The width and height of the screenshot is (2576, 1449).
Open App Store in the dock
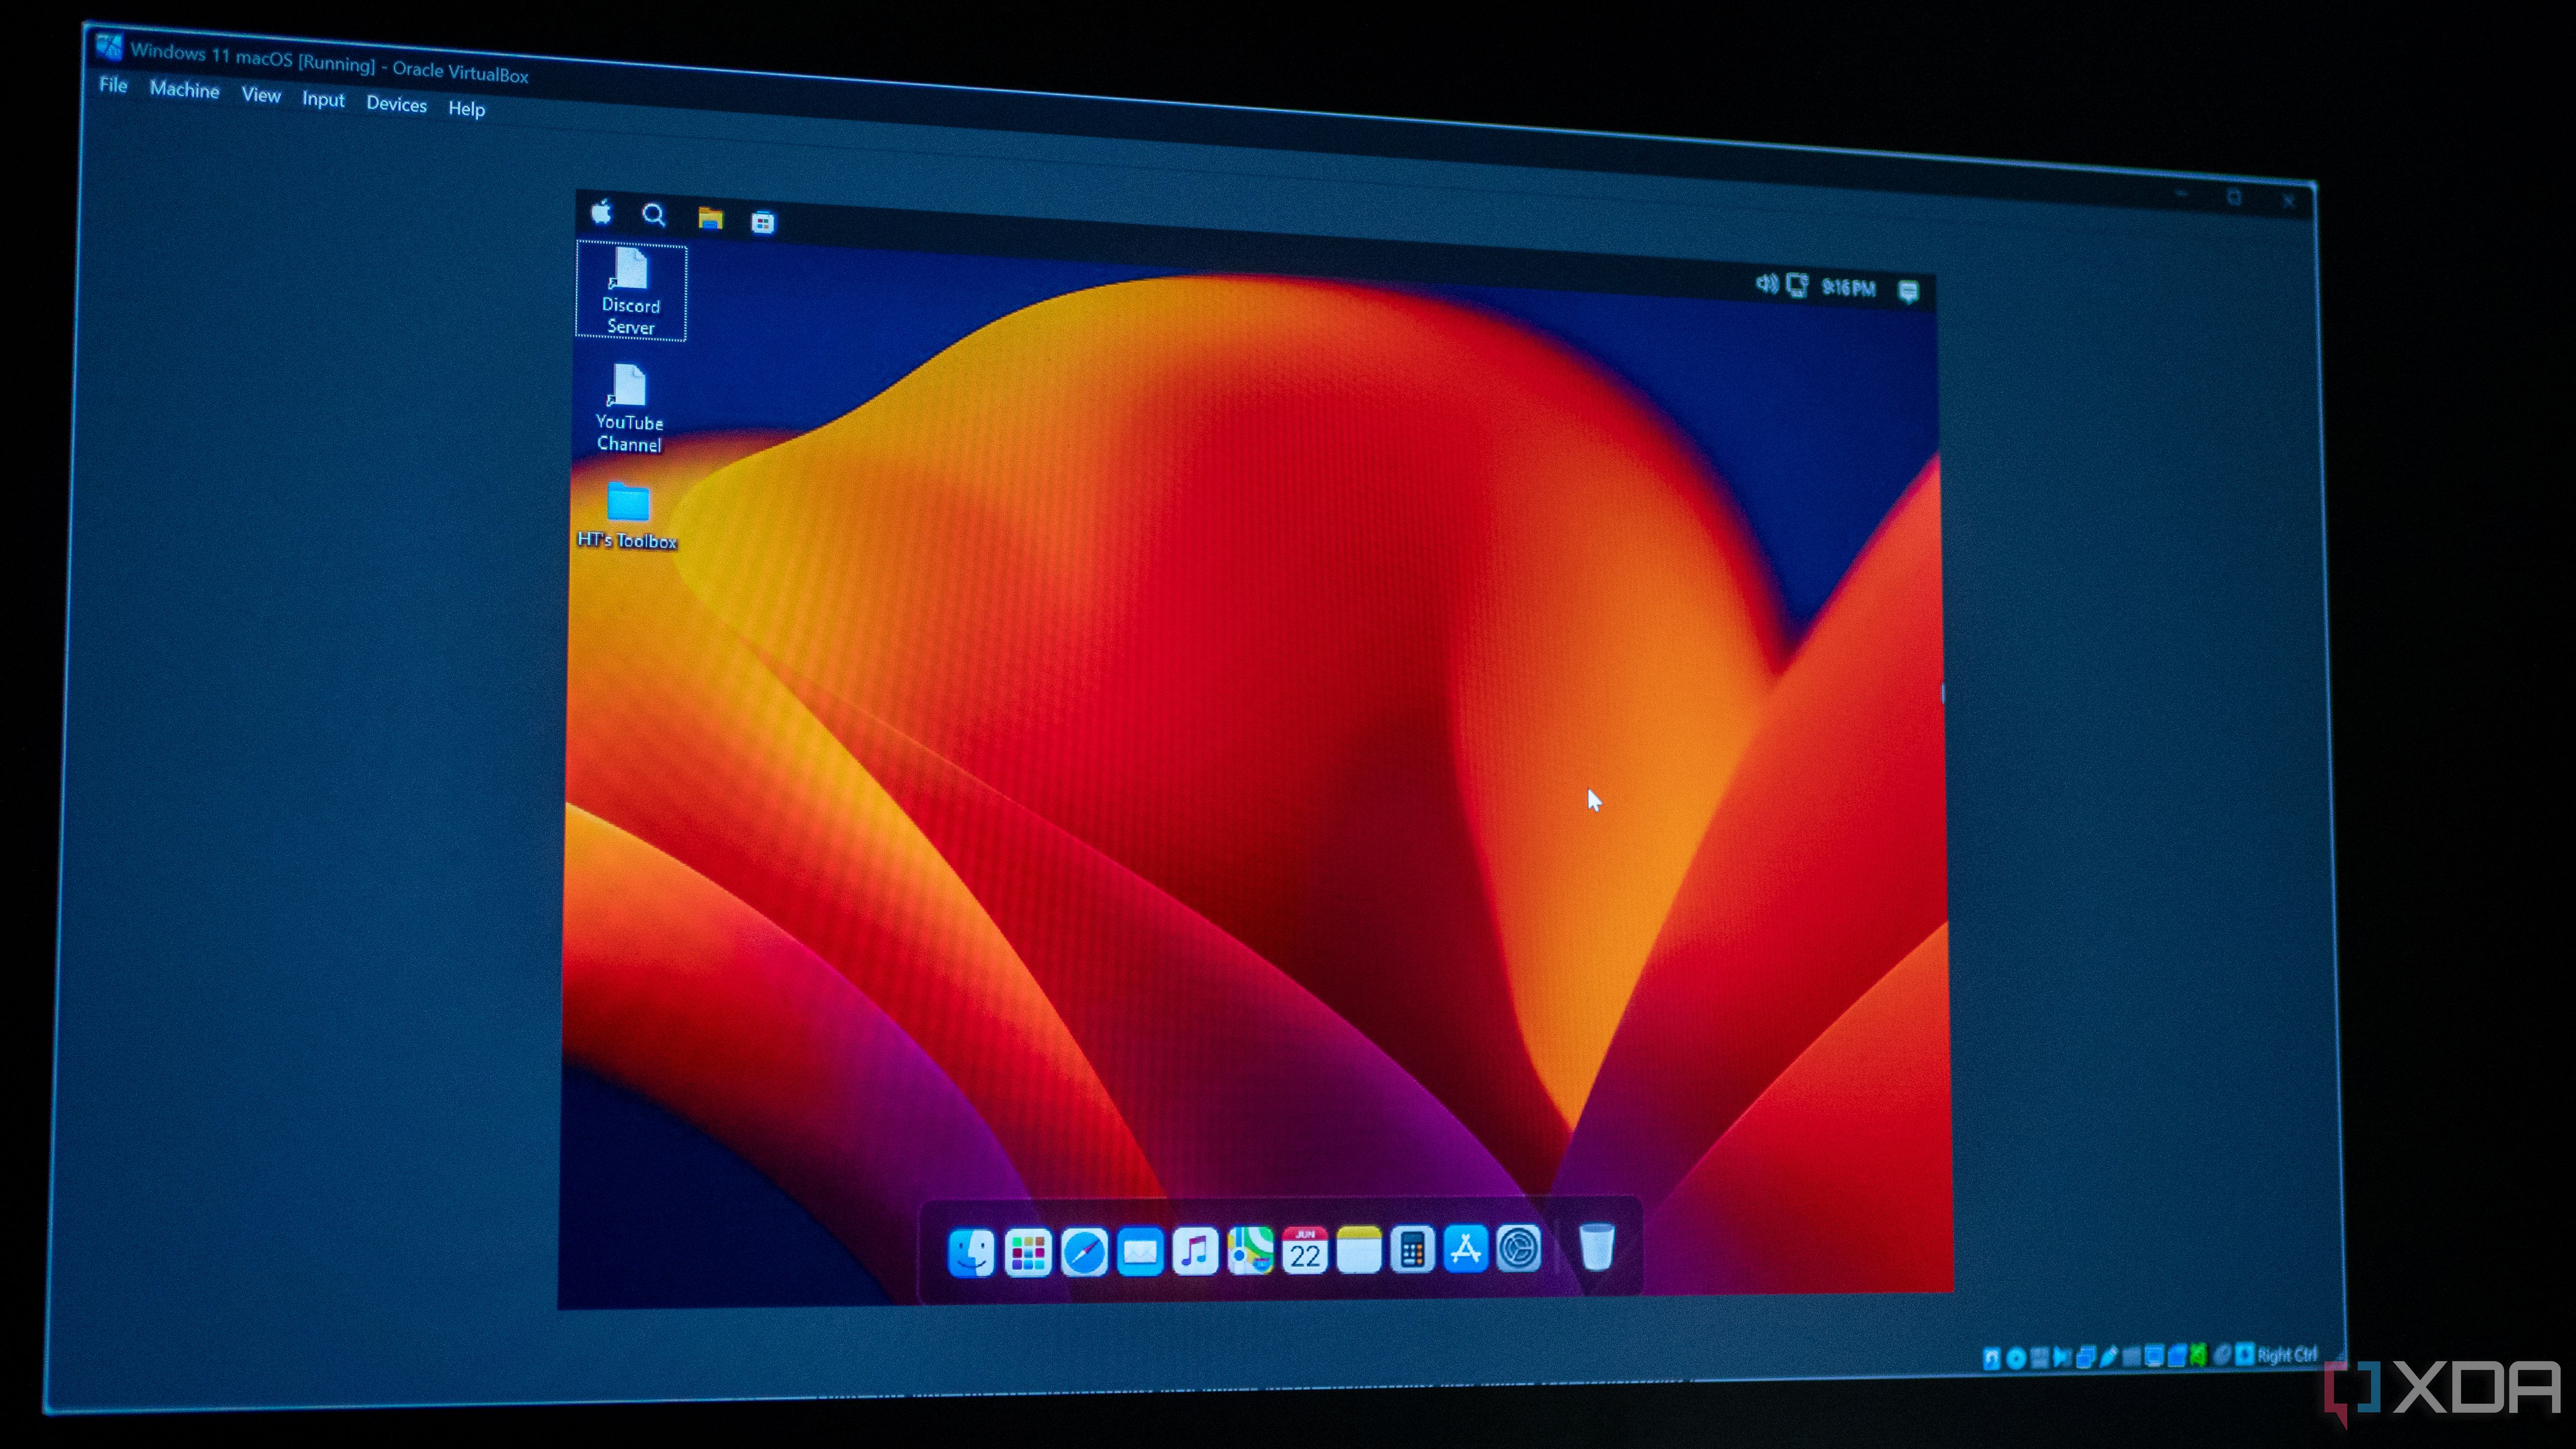coord(1466,1249)
